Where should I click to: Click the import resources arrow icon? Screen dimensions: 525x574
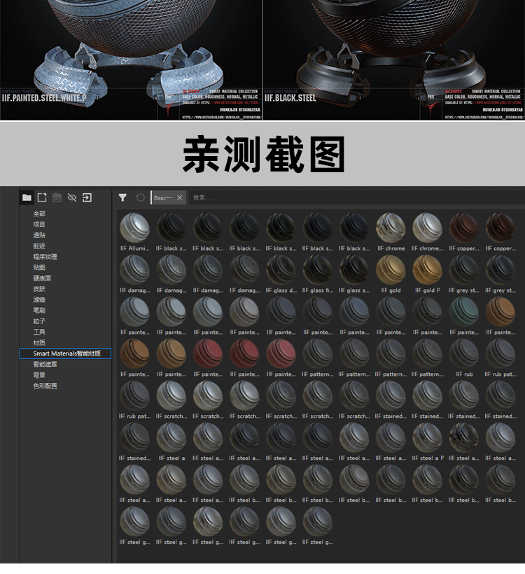(x=87, y=197)
